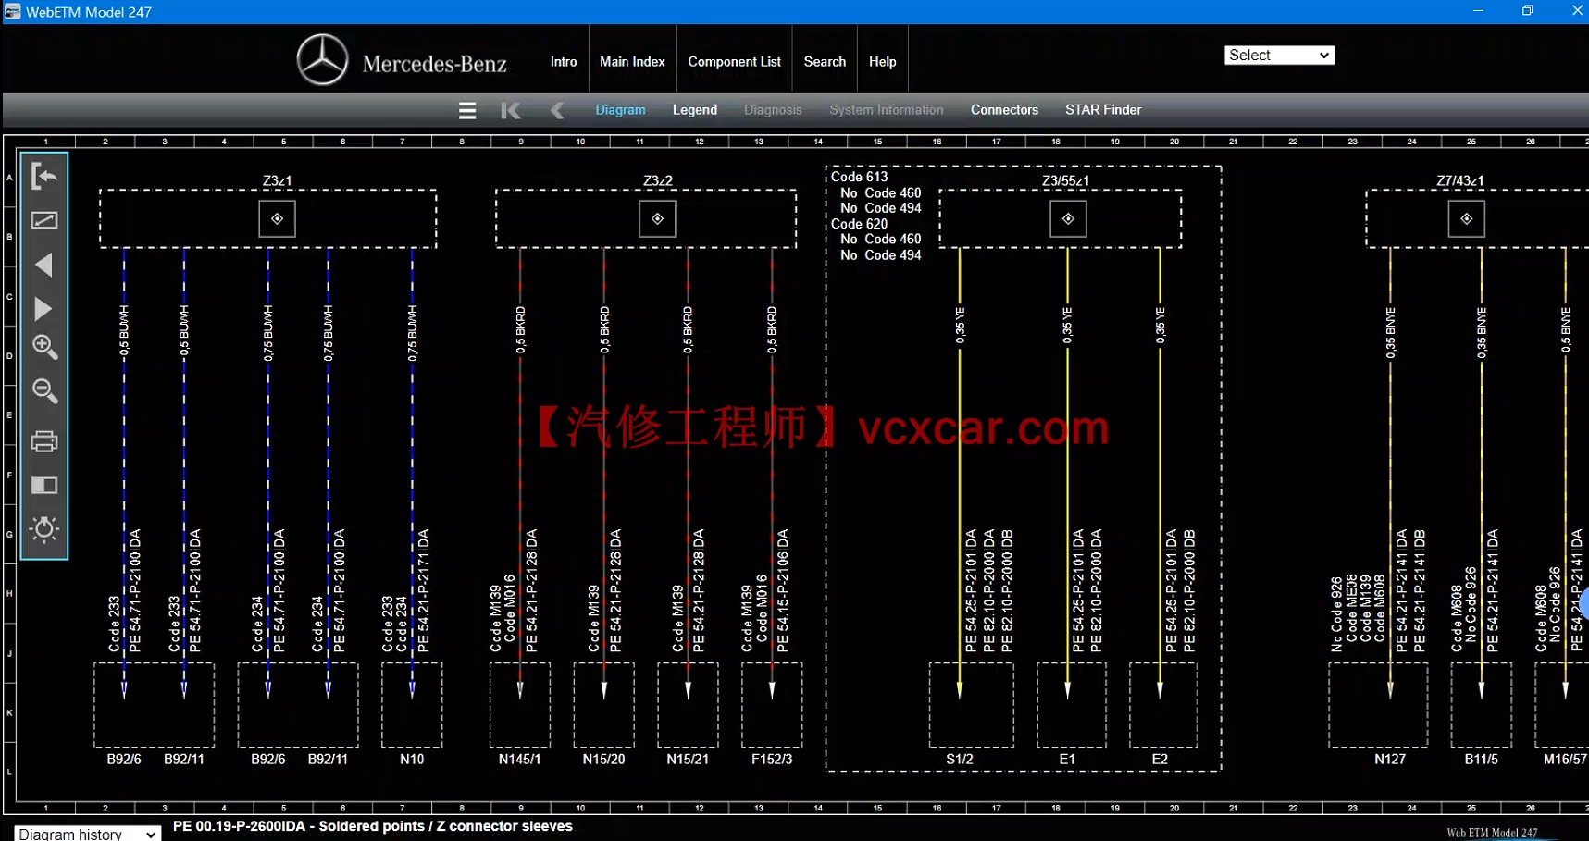Click component label F152/3

[x=772, y=760]
